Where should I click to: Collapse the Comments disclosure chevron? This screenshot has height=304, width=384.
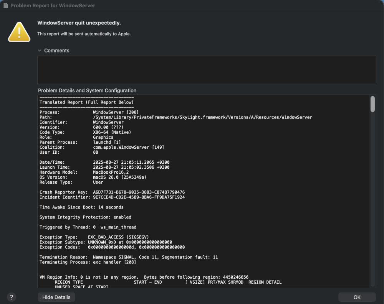[40, 50]
